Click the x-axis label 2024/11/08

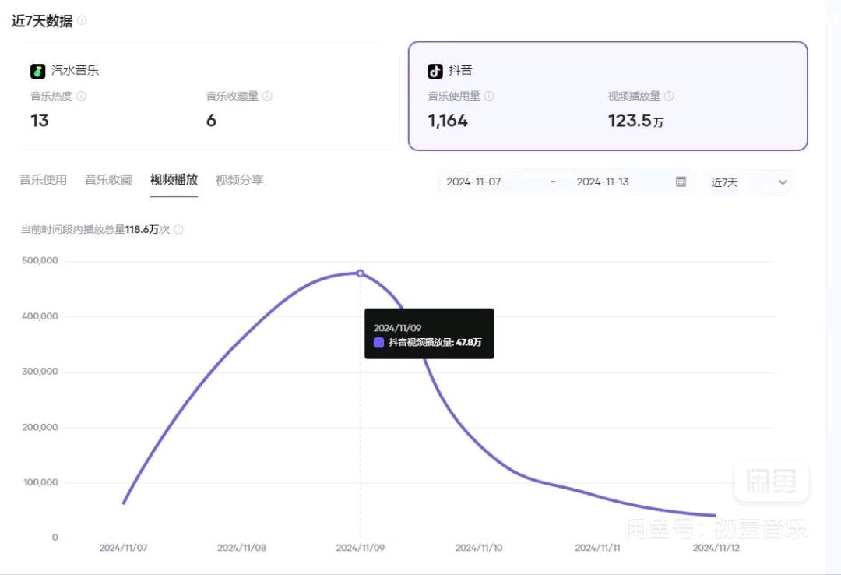click(242, 548)
